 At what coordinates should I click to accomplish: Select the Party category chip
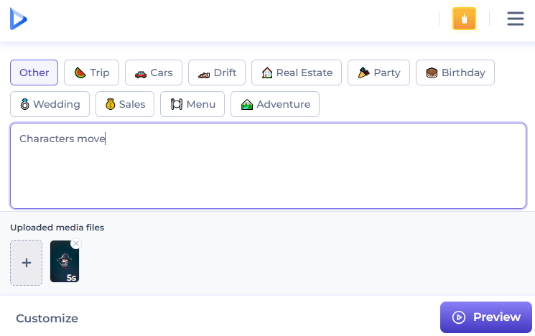pyautogui.click(x=378, y=73)
